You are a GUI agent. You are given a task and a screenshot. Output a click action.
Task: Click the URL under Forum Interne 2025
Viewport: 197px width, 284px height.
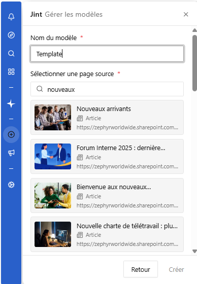click(127, 166)
